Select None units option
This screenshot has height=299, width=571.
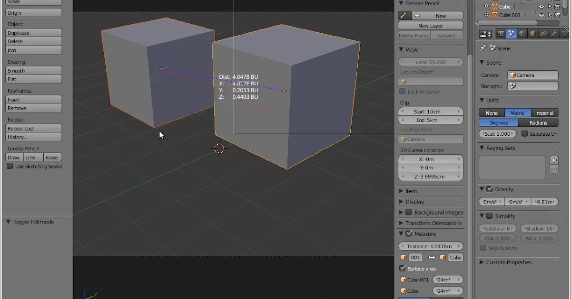(492, 113)
